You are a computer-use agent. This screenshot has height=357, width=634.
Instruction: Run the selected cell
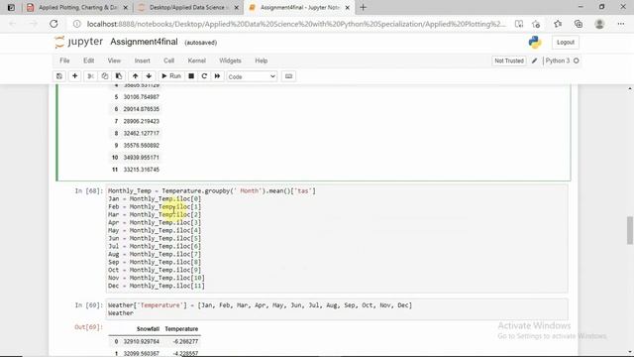point(171,76)
